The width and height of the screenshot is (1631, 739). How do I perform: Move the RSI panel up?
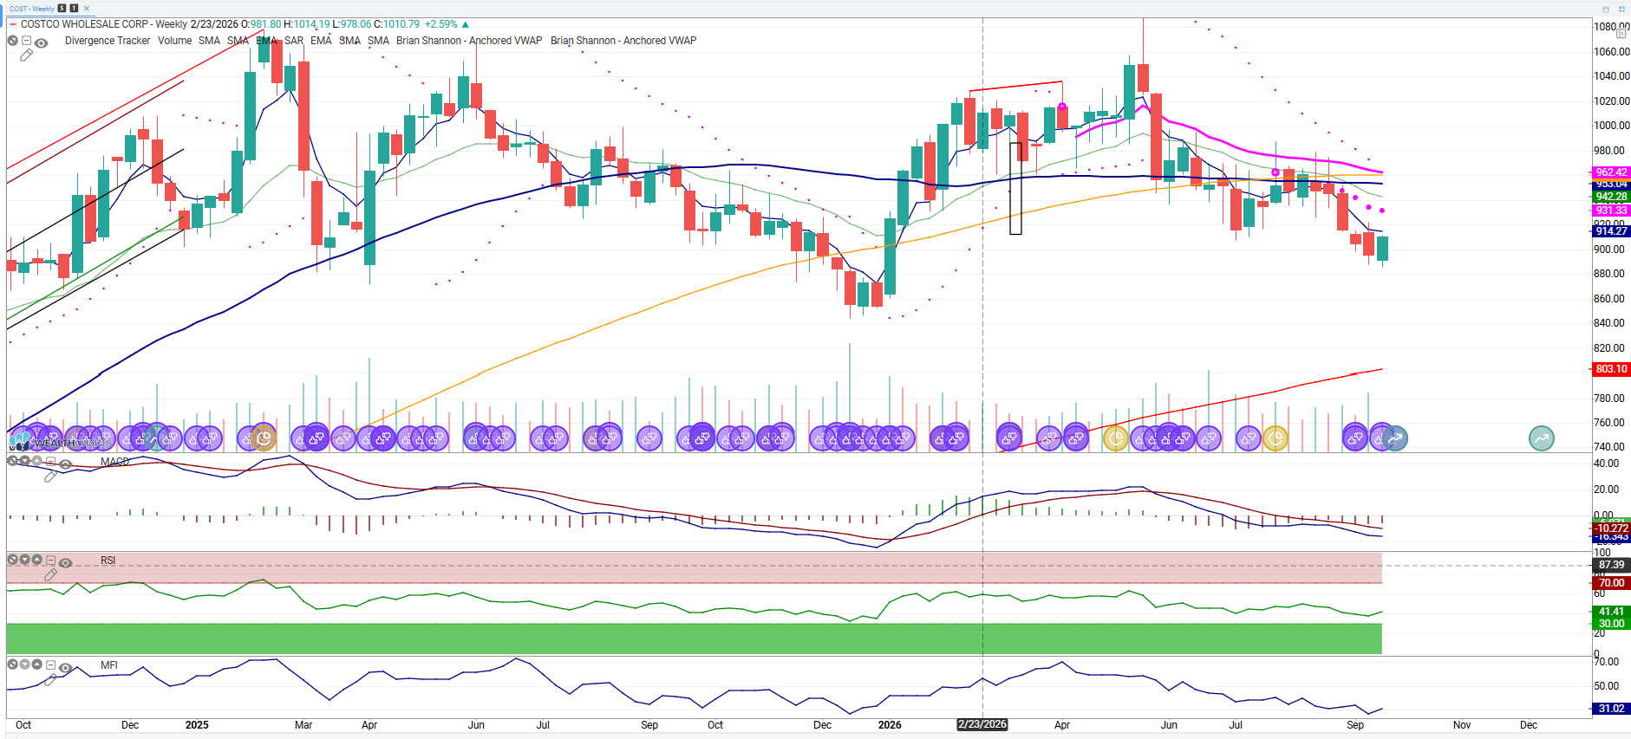(x=37, y=560)
